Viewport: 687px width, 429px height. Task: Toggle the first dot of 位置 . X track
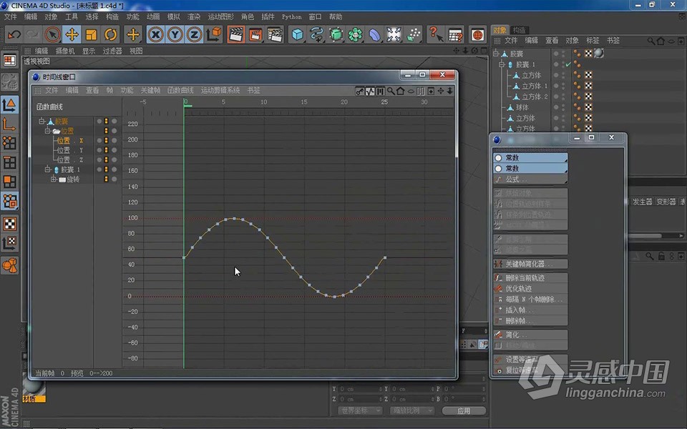pos(99,141)
